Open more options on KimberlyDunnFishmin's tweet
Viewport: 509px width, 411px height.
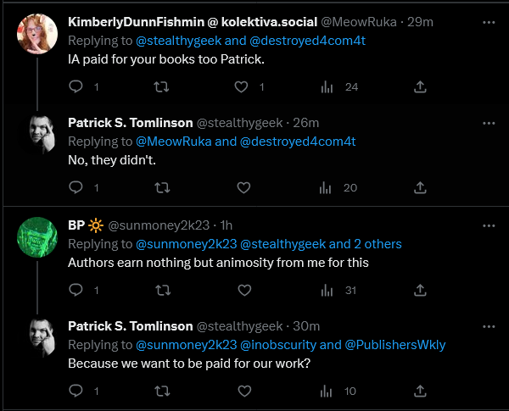click(x=489, y=22)
